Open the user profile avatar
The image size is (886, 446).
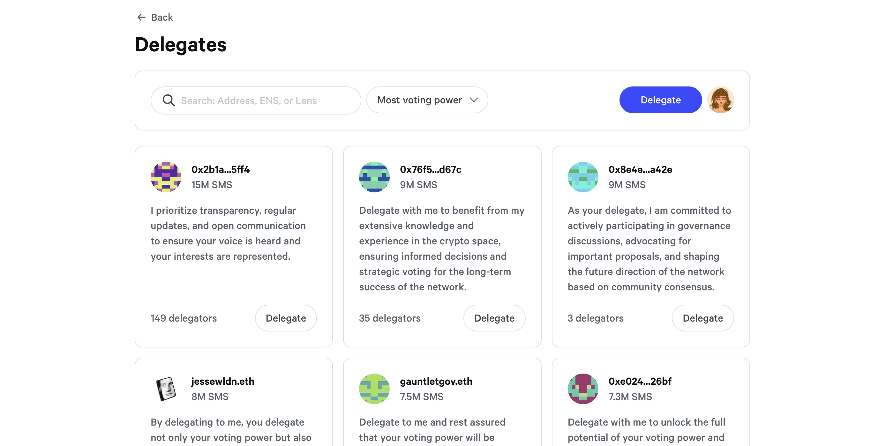(x=720, y=100)
